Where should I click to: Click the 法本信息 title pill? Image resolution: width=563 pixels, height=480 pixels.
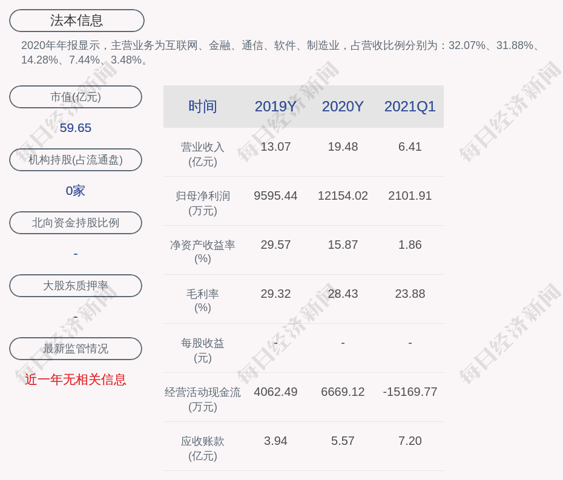click(77, 21)
